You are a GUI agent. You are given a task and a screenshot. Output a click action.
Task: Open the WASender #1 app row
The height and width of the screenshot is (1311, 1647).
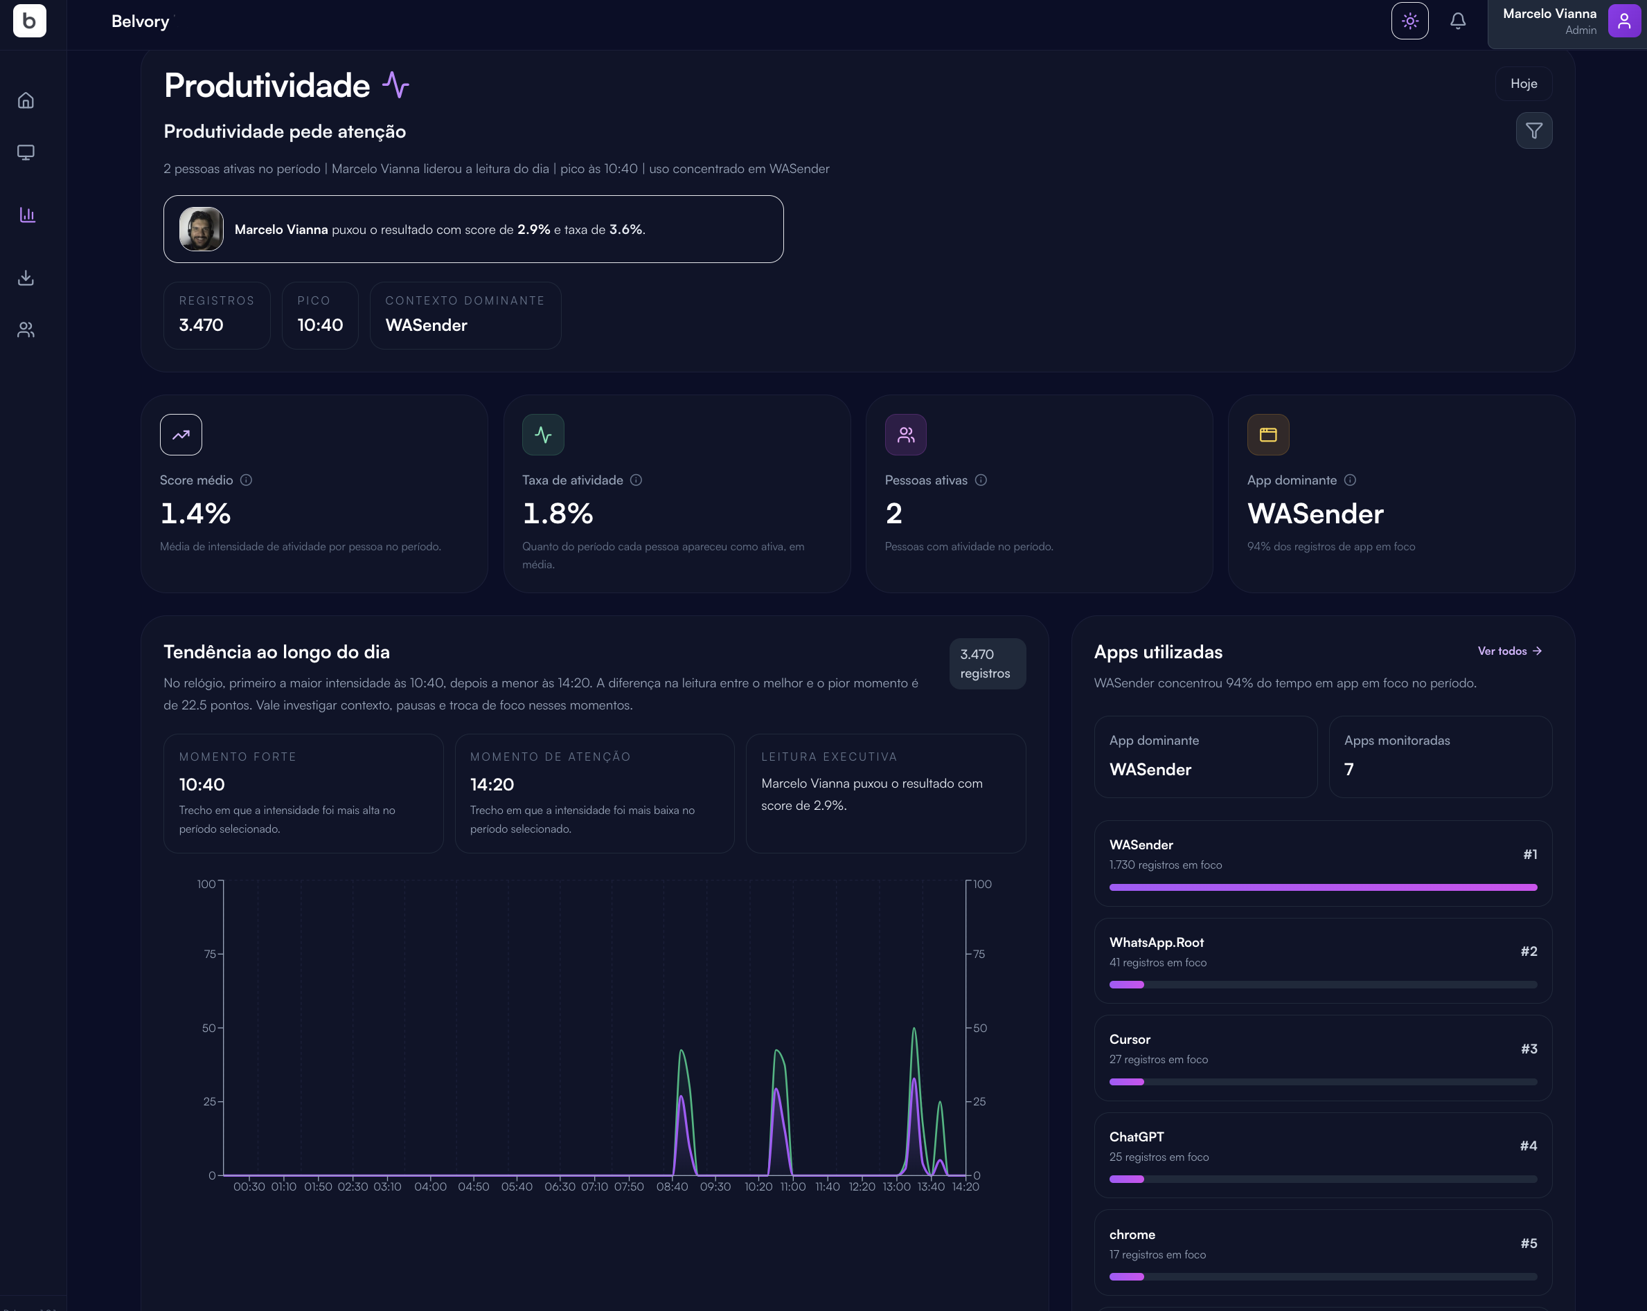[x=1323, y=864]
